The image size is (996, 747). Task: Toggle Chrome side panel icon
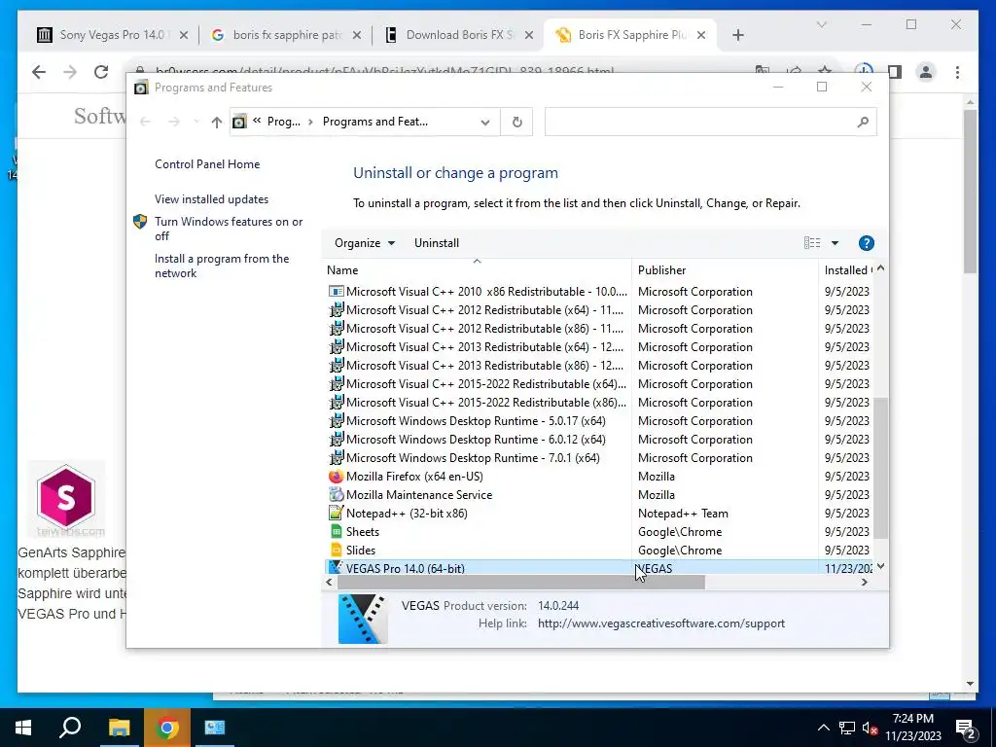895,72
